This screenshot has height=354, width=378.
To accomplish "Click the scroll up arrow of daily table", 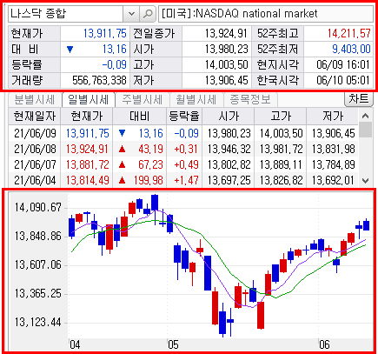I will tap(366, 116).
